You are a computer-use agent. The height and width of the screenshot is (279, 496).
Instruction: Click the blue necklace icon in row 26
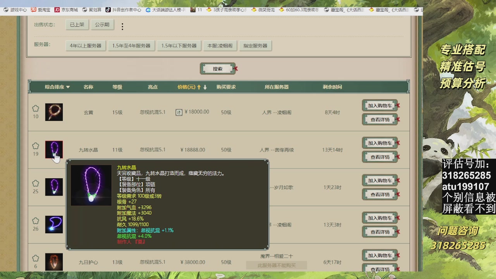point(54,224)
